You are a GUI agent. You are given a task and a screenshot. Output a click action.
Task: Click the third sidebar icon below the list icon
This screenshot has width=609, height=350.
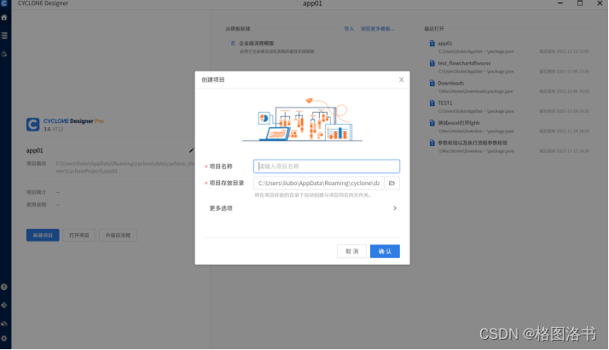click(x=4, y=54)
